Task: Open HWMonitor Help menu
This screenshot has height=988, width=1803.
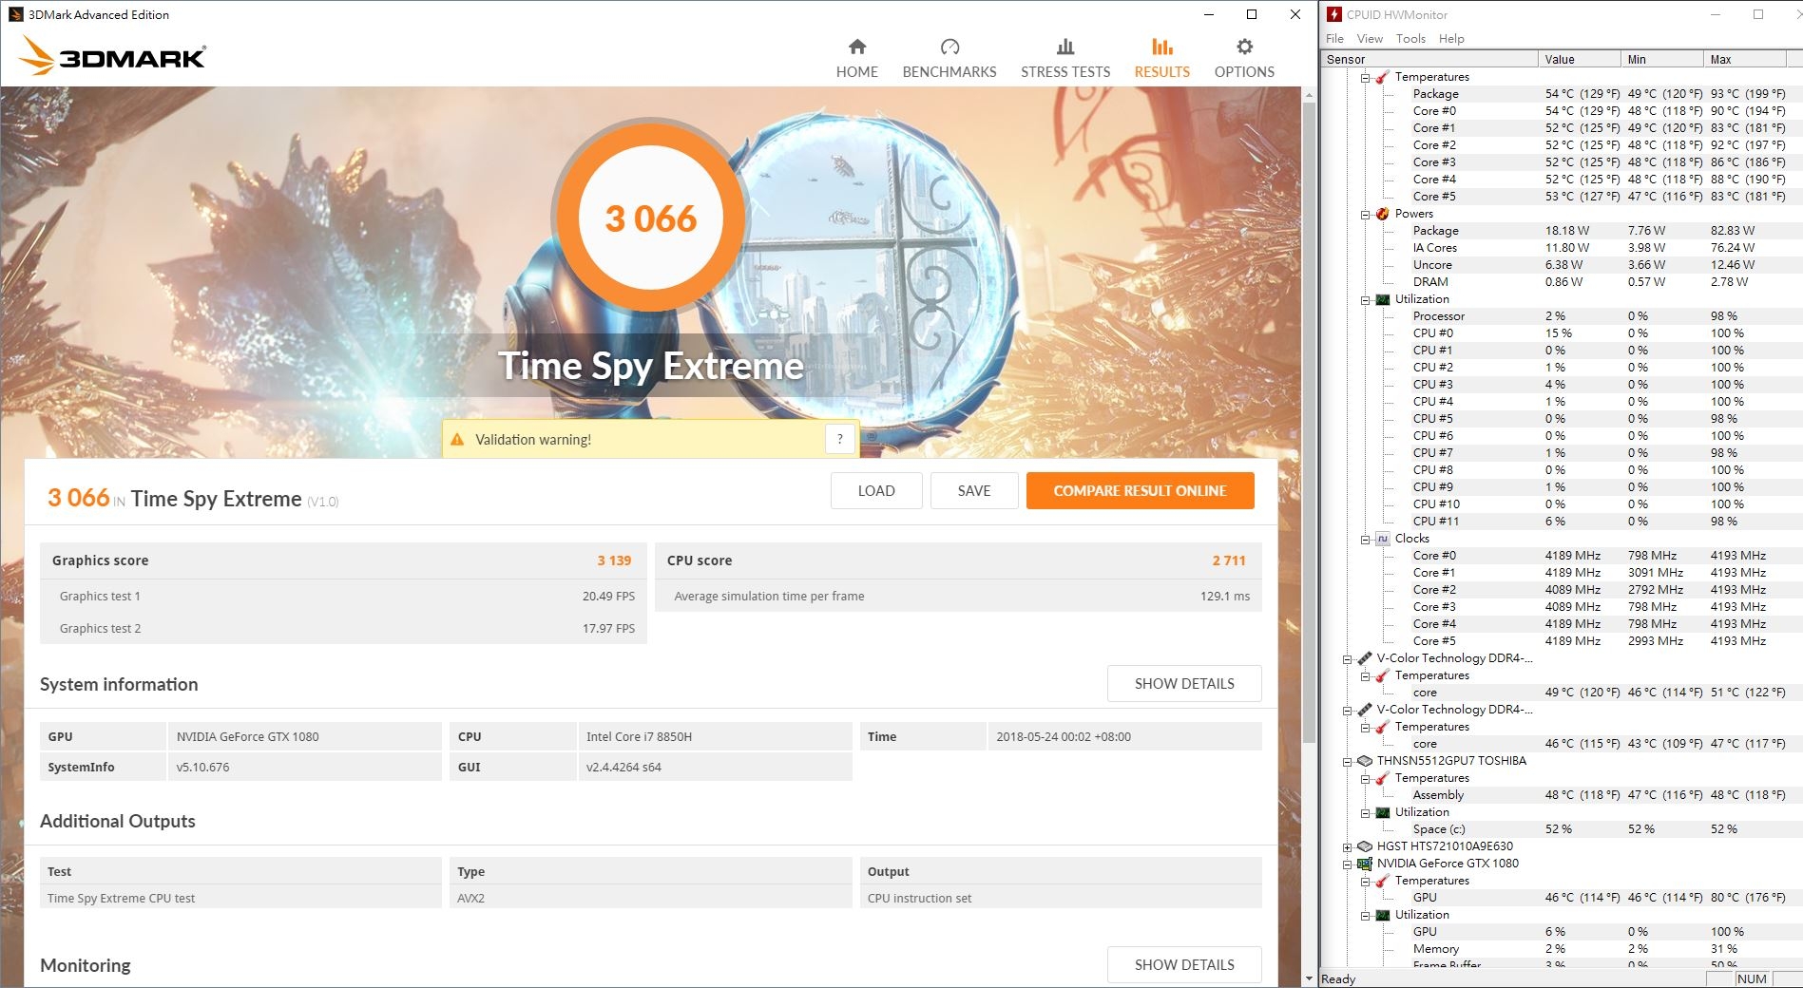Action: pos(1451,39)
